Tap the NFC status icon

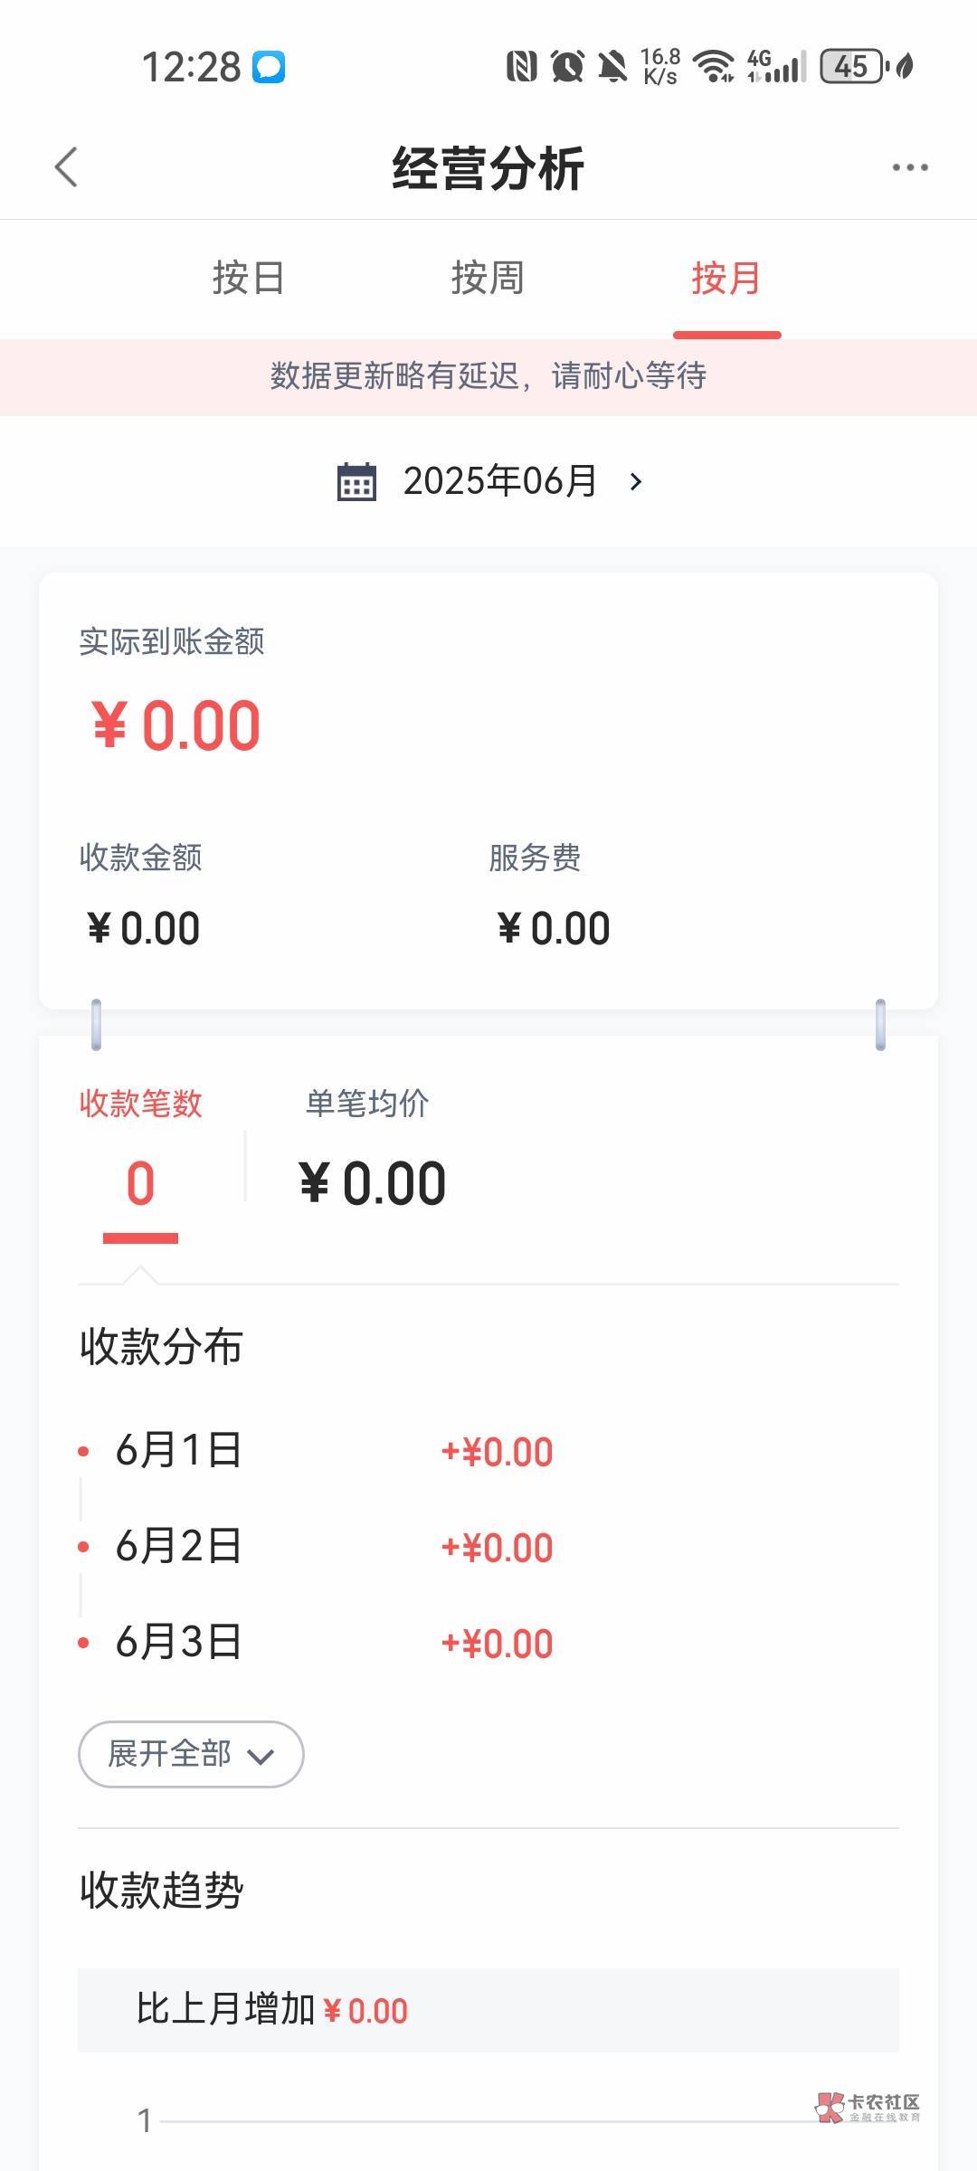pyautogui.click(x=521, y=66)
